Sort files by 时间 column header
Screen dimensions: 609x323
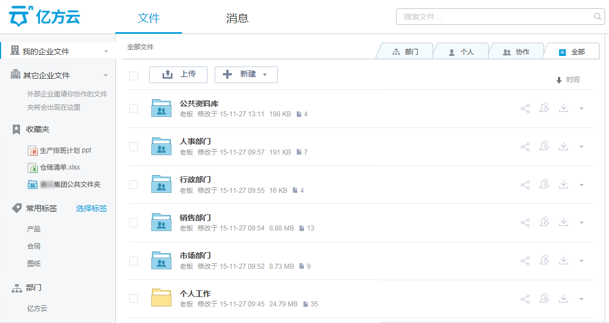click(x=568, y=80)
